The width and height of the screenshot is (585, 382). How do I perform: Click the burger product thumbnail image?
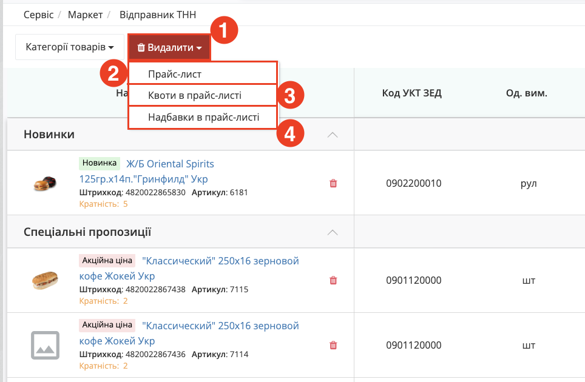tap(45, 183)
